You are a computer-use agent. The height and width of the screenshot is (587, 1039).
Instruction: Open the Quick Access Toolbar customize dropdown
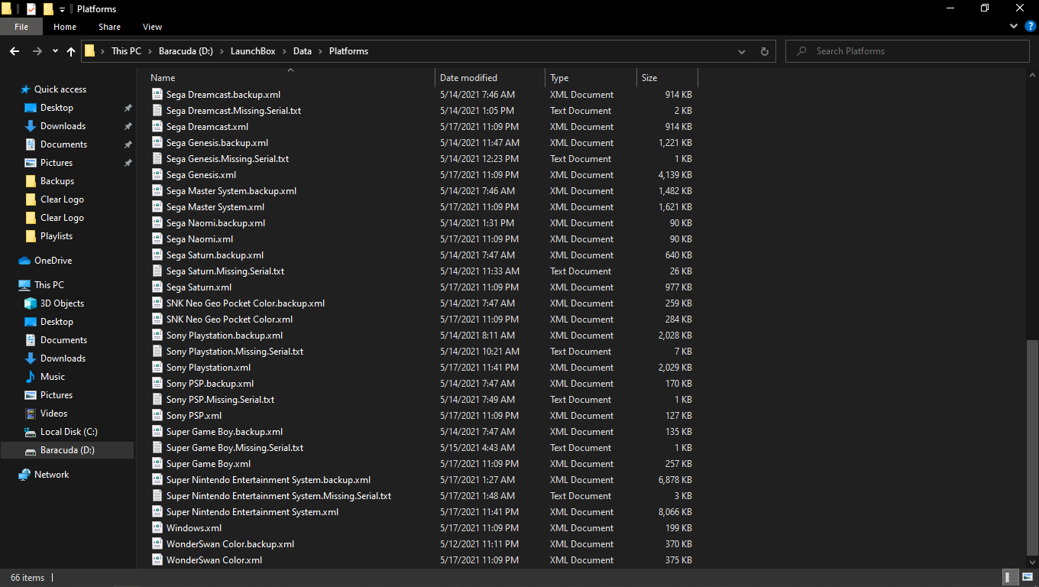(x=62, y=9)
